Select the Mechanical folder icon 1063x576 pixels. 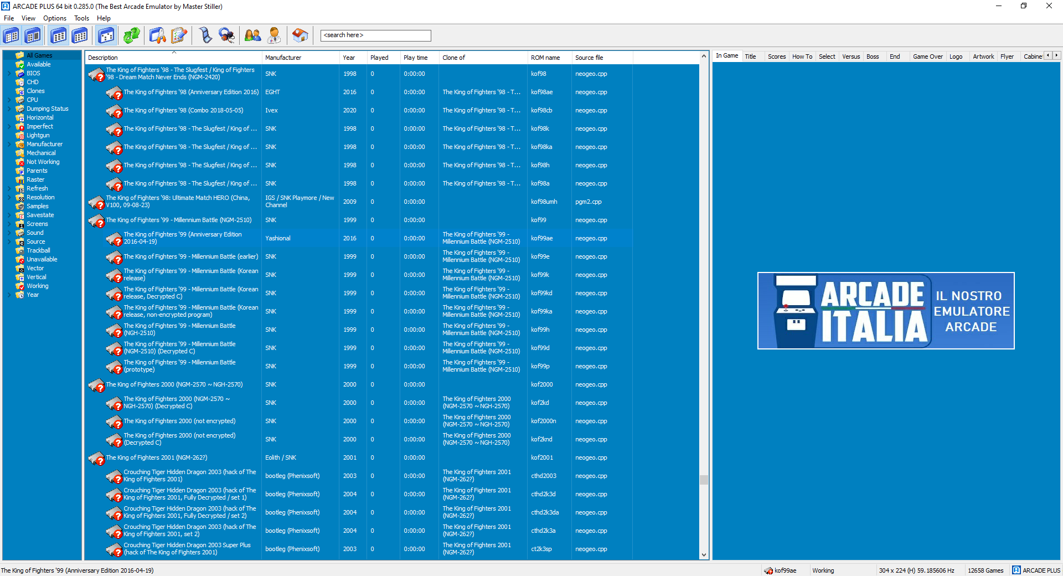[20, 153]
